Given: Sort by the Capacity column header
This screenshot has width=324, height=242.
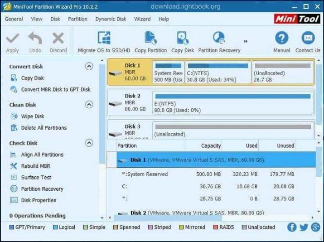Looking at the screenshot, I should (203, 145).
